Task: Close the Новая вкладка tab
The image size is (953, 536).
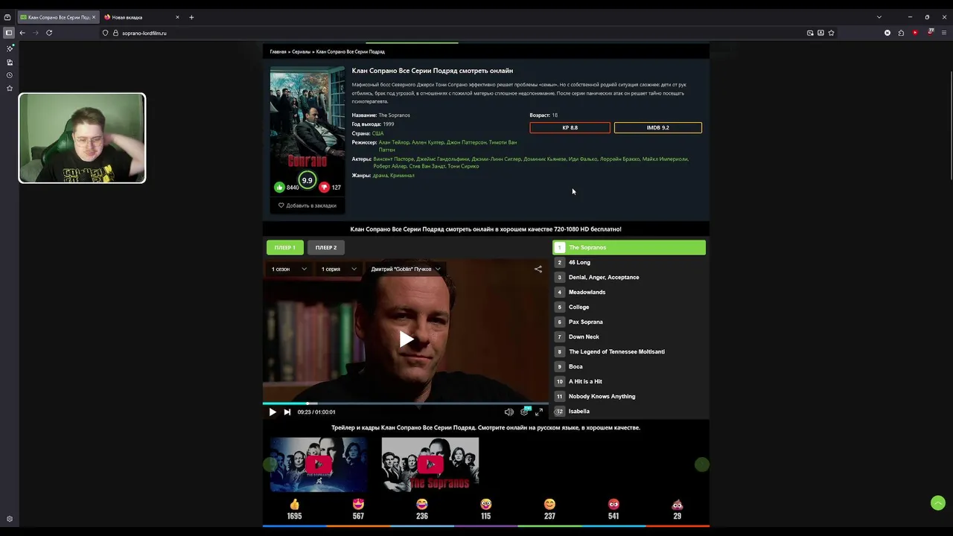Action: pyautogui.click(x=177, y=17)
